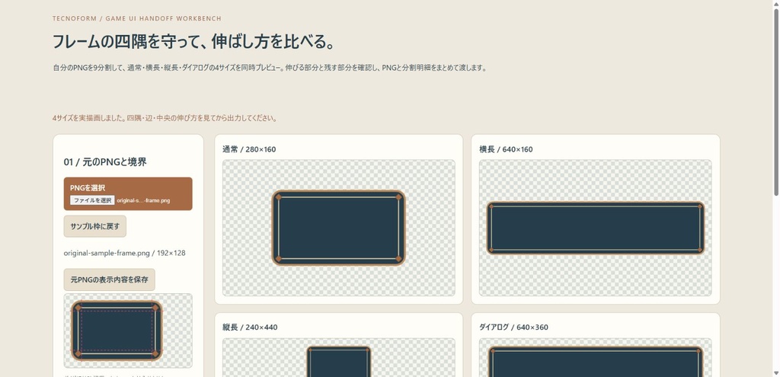Click the original PNG boundary preview thumbnail

[x=128, y=331]
